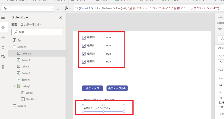The image size is (224, 119).
Task: Click the 全チェック外し button
Action: [117, 88]
